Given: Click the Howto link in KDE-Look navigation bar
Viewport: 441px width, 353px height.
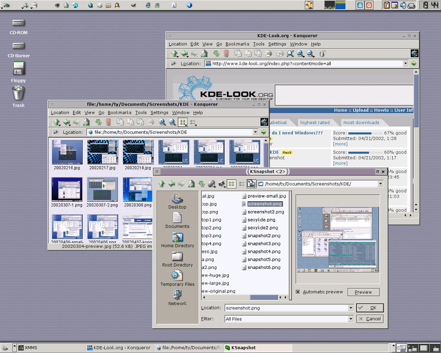Looking at the screenshot, I should [381, 110].
